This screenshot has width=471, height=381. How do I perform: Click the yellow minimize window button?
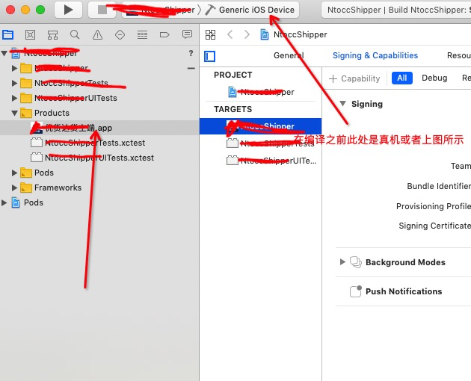tap(25, 10)
